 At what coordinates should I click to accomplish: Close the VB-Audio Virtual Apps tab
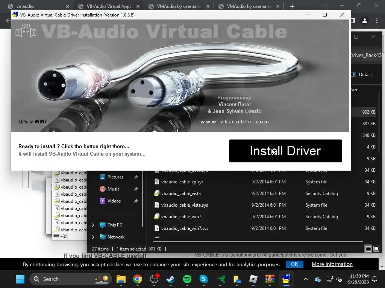click(x=138, y=6)
